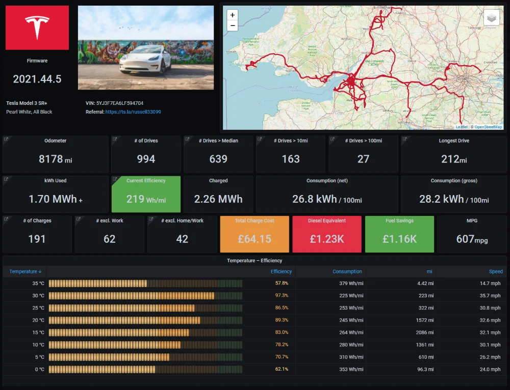Open # excl. Work panel link icon
Screen dimensions: 510x390
(x=79, y=219)
